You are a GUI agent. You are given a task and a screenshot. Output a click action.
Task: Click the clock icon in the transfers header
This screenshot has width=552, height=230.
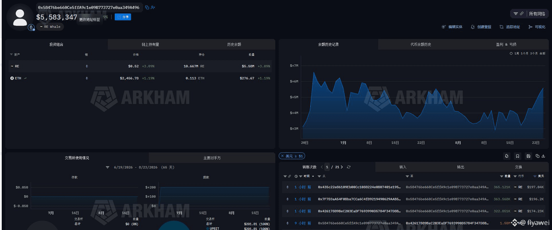[296, 176]
